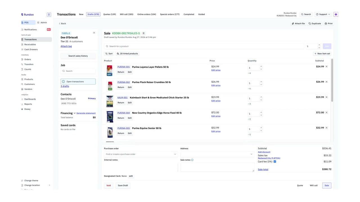This screenshot has height=202, width=360.
Task: Click the Rundoo logo
Action: click(28, 15)
